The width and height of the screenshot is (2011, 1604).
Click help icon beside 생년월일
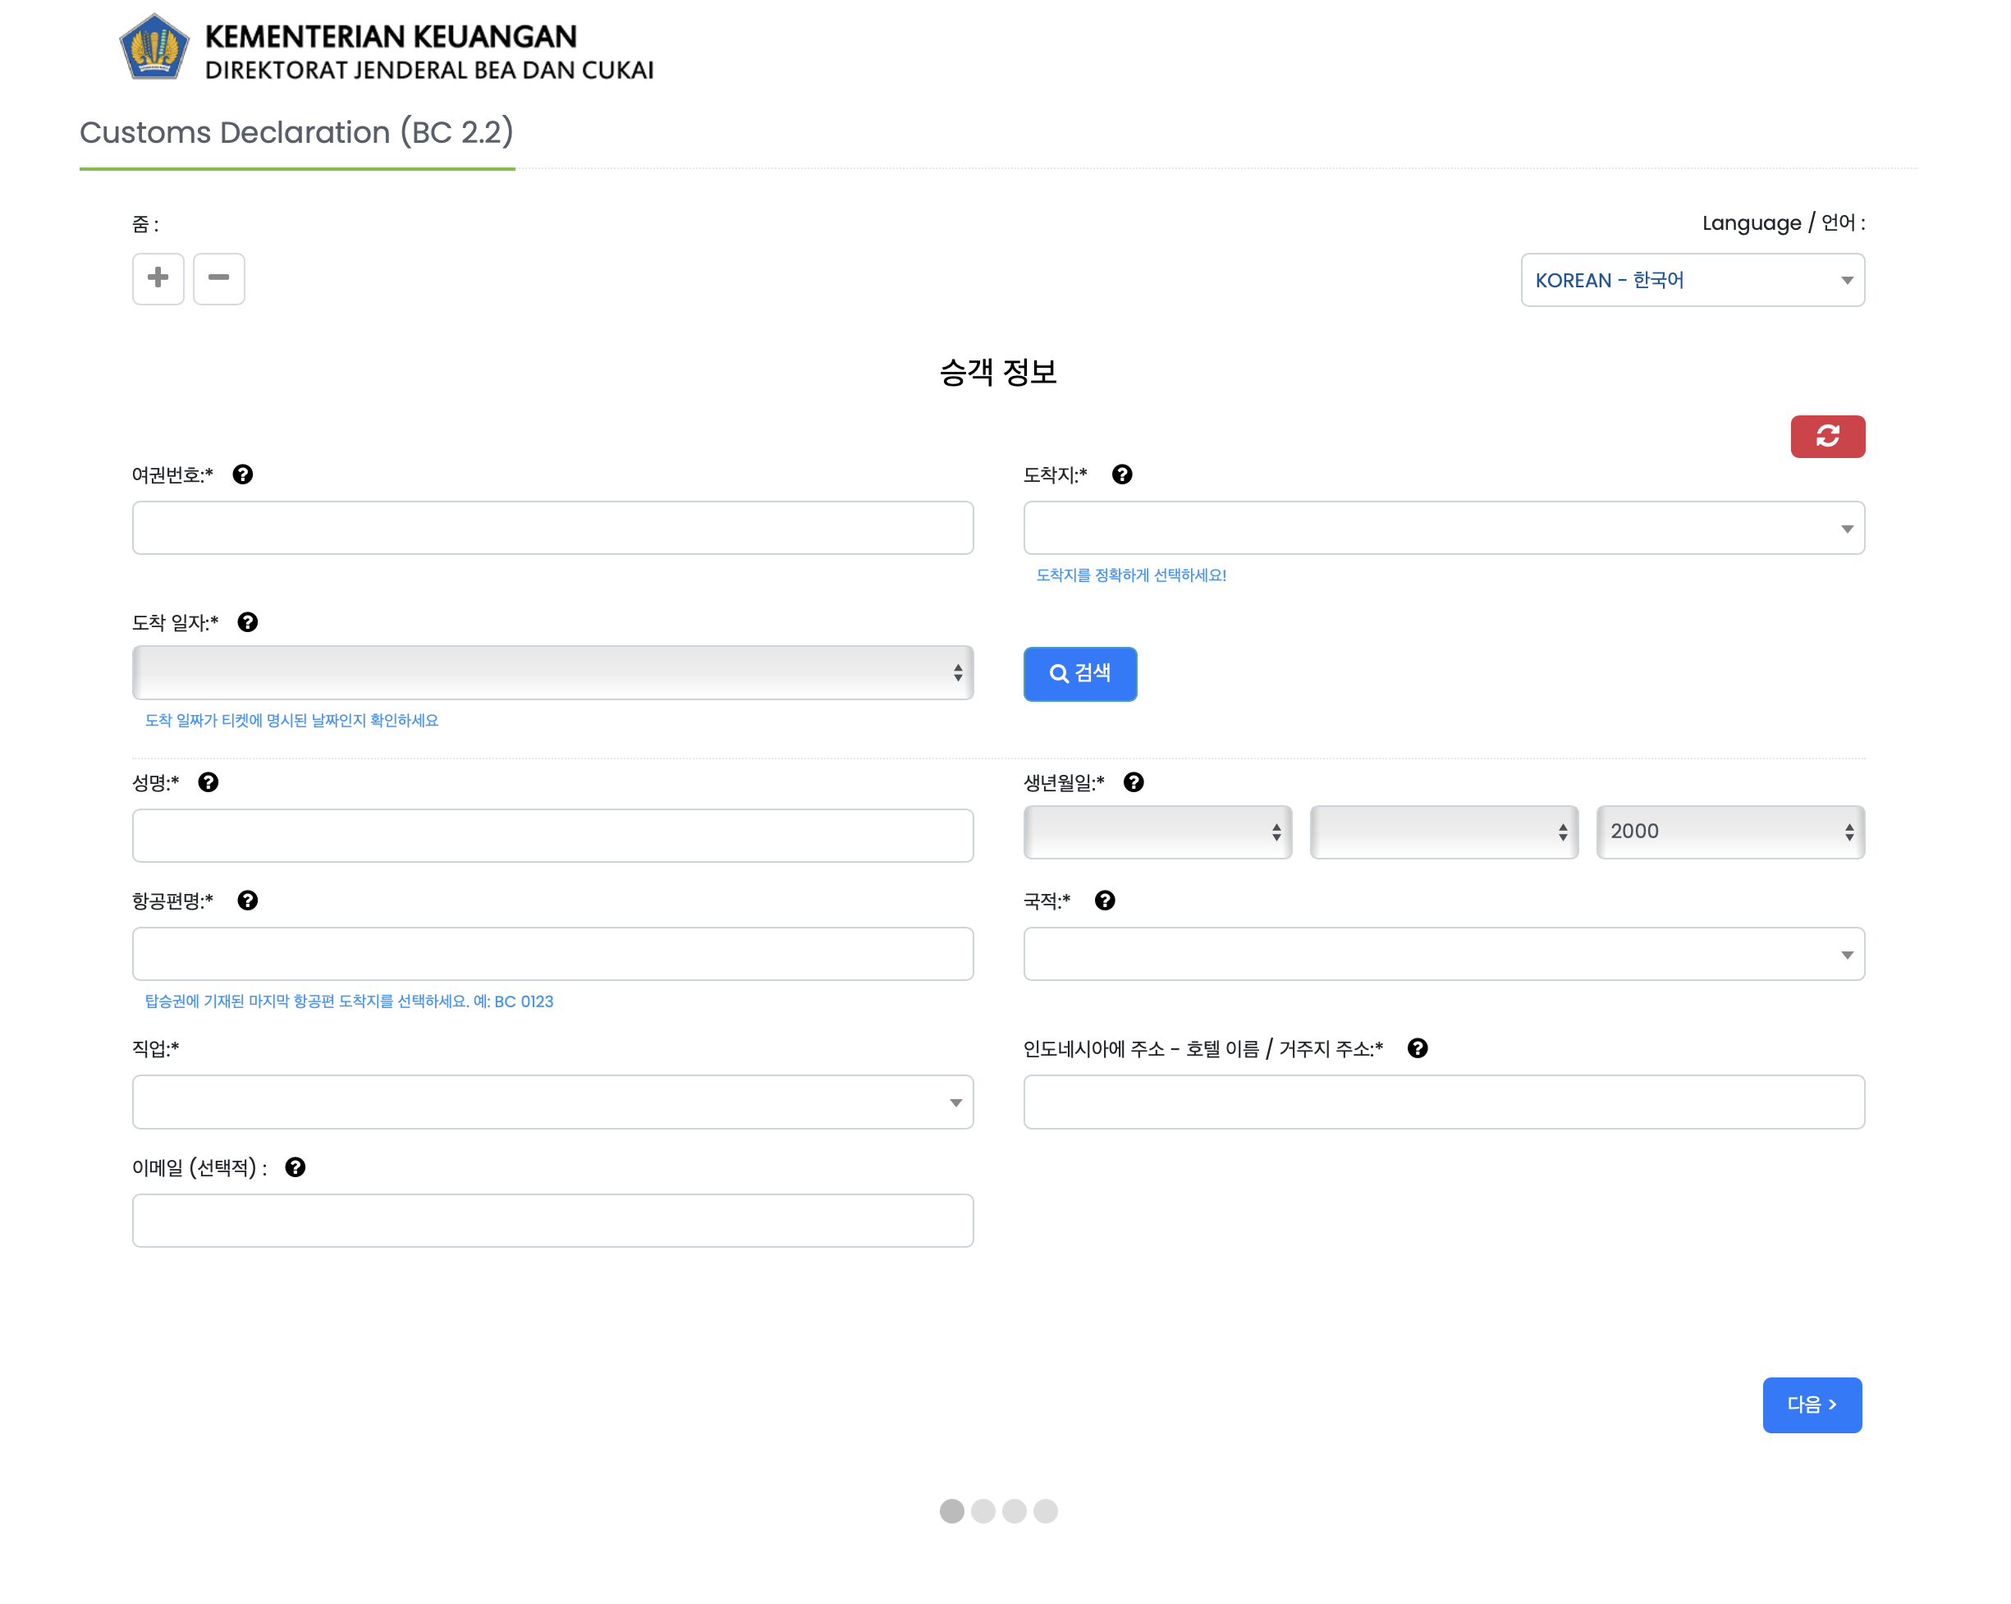click(x=1134, y=783)
